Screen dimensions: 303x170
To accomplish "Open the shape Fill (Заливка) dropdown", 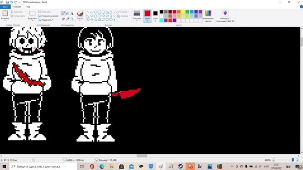I will tap(123, 16).
